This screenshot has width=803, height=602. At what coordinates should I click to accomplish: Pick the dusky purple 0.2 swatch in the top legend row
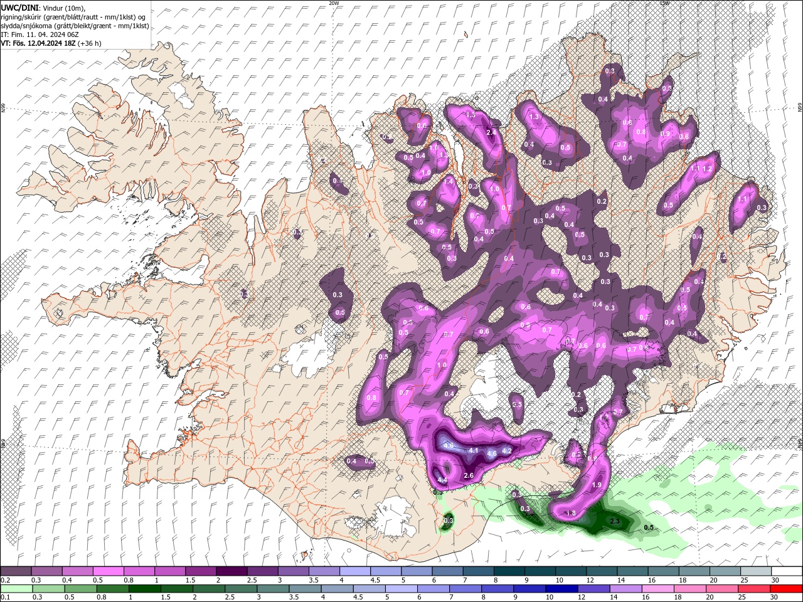16,571
